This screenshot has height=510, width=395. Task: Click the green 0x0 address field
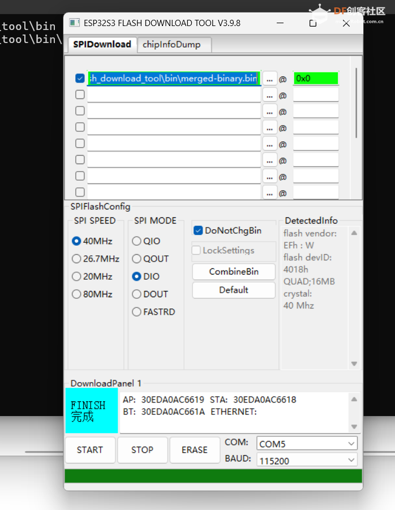[x=316, y=78]
